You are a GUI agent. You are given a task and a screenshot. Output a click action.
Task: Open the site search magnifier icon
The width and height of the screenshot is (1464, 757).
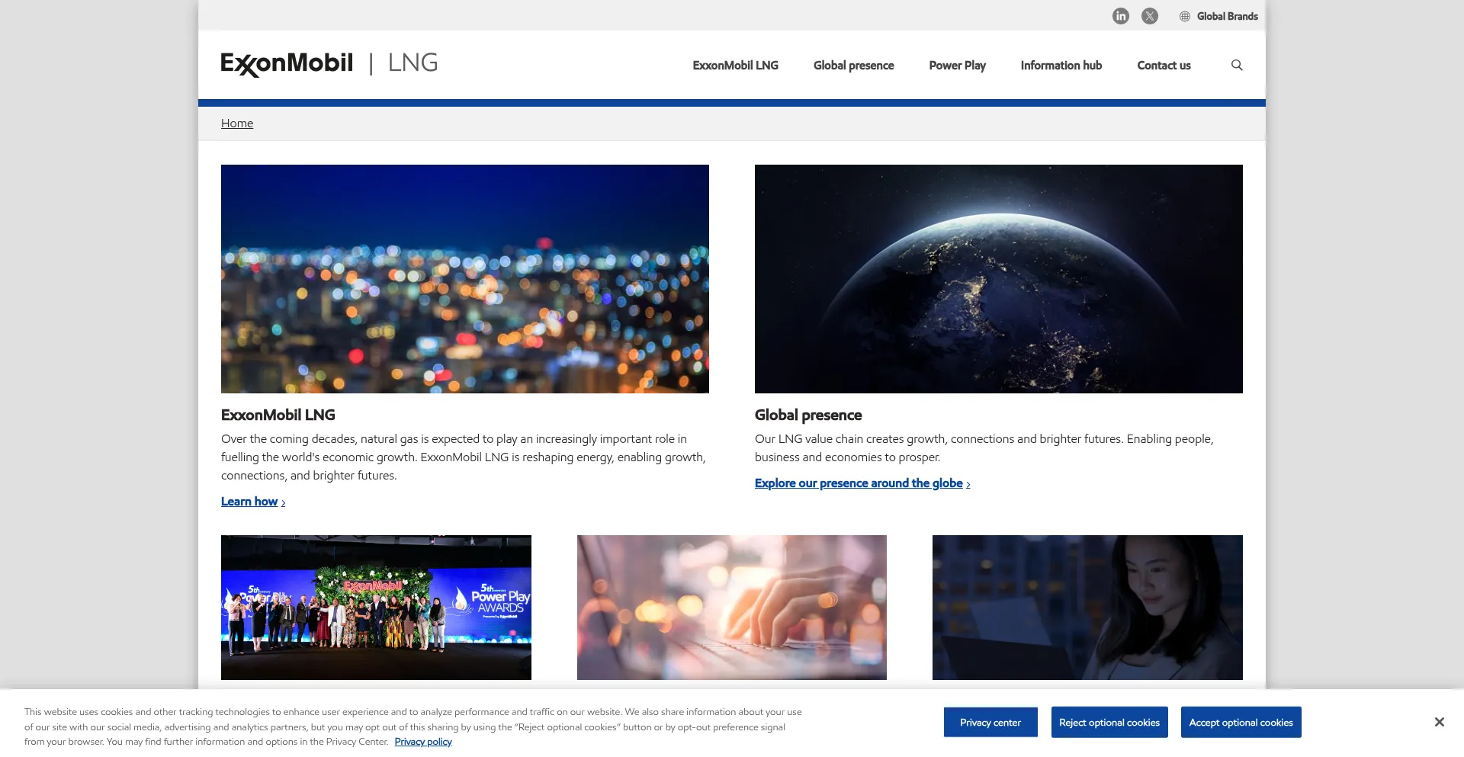click(x=1237, y=66)
